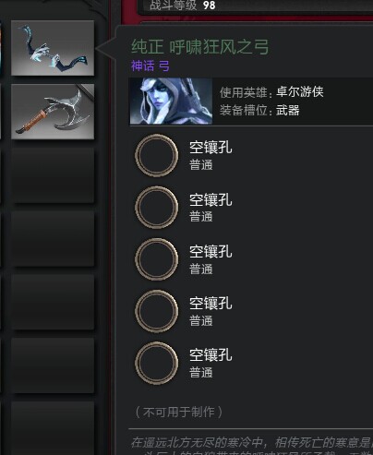Select the curved axe item in inventory
This screenshot has width=373, height=455.
point(53,112)
